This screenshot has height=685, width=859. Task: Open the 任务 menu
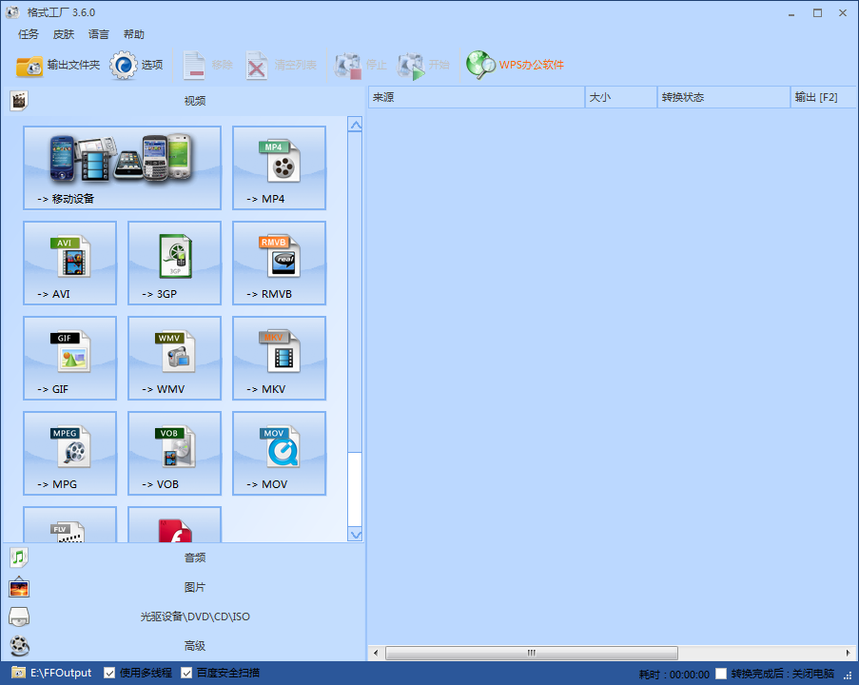coord(29,34)
